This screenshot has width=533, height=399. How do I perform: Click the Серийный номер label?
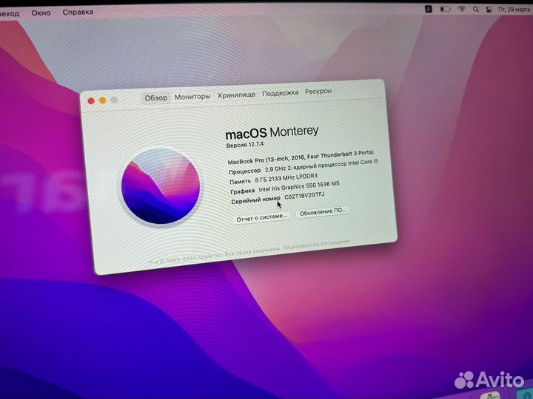click(255, 199)
